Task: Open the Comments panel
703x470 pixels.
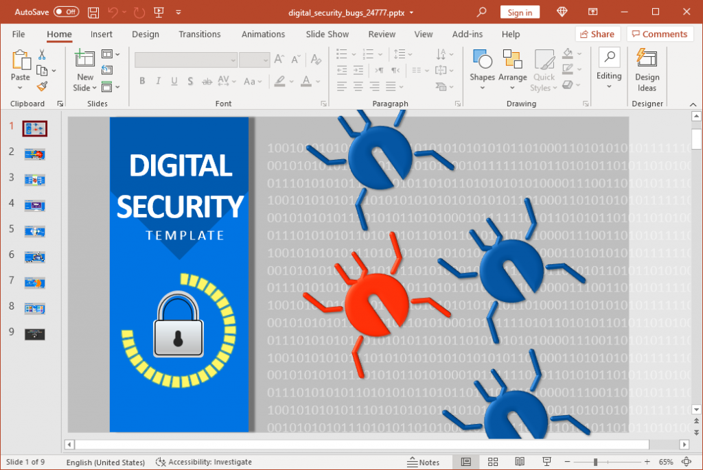Action: (660, 34)
